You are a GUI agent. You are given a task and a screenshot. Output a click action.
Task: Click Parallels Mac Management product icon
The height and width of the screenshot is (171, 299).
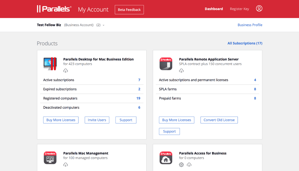click(50, 158)
